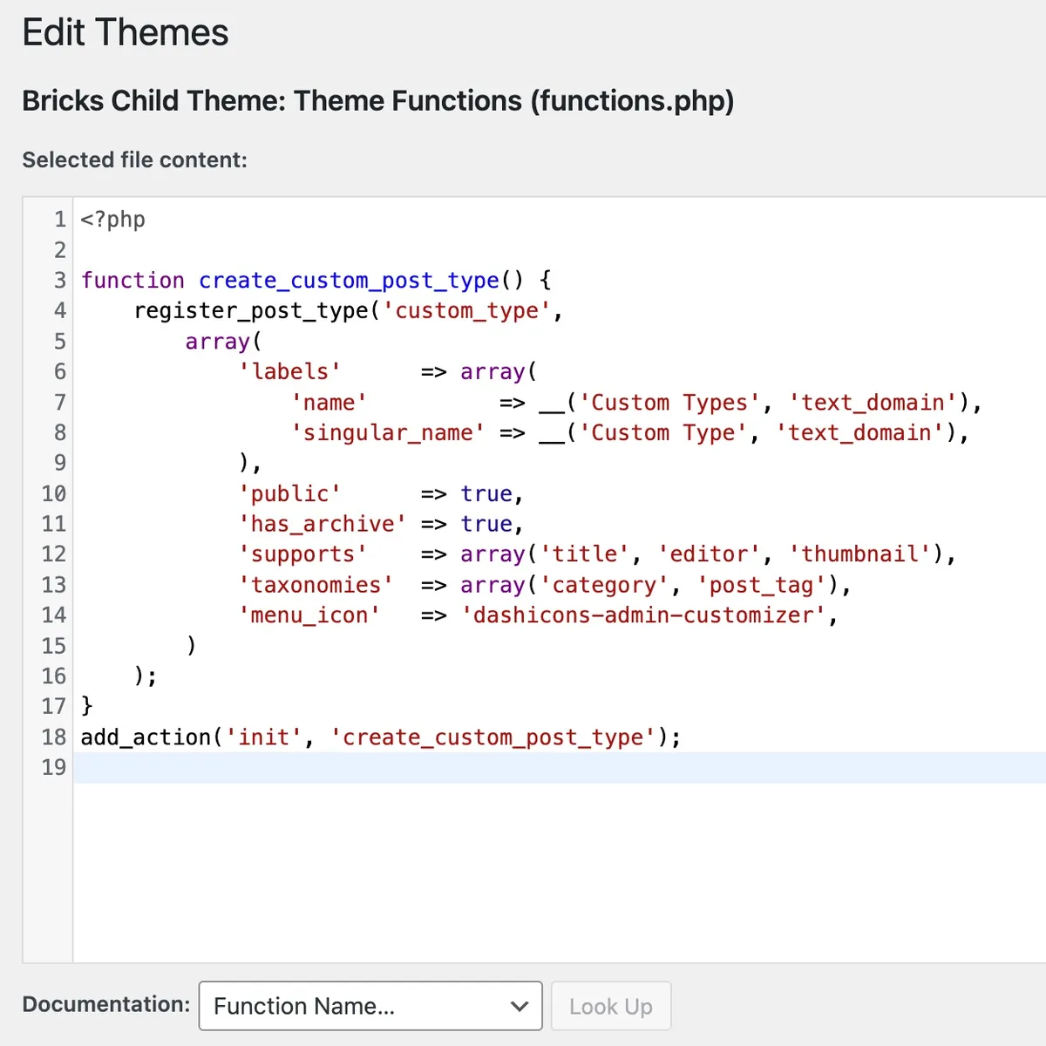Viewport: 1046px width, 1046px height.
Task: Open the Function Name documentation dropdown
Action: click(370, 1006)
